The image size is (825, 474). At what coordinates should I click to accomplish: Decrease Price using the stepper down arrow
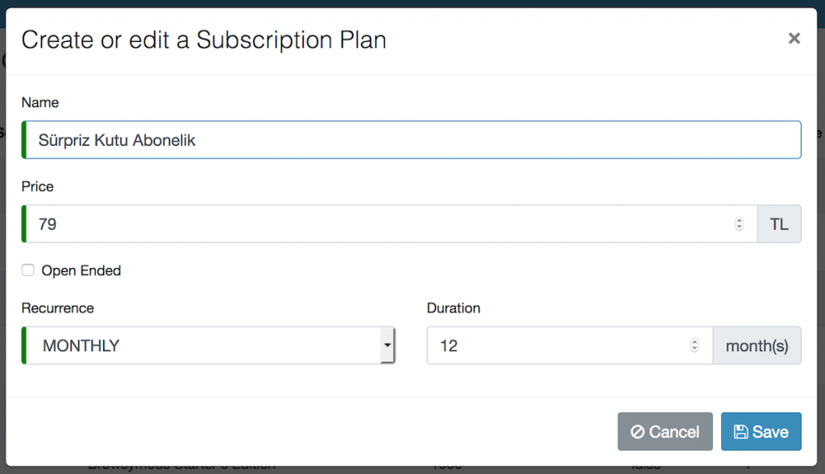point(740,228)
